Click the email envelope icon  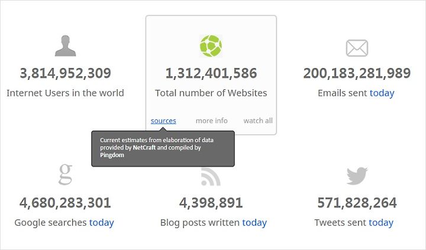[357, 48]
